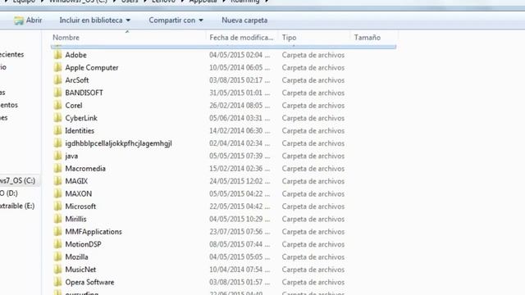Select the Windows7_OS (C:) drive in sidebar
The height and width of the screenshot is (295, 525).
pyautogui.click(x=17, y=180)
